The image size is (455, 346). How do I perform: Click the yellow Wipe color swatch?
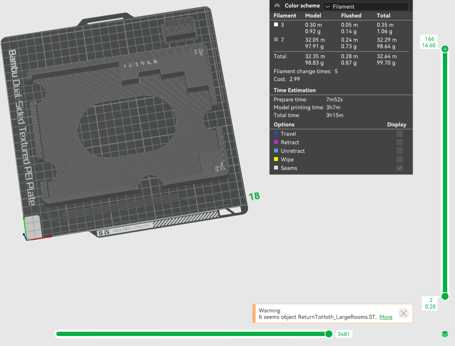pyautogui.click(x=276, y=159)
